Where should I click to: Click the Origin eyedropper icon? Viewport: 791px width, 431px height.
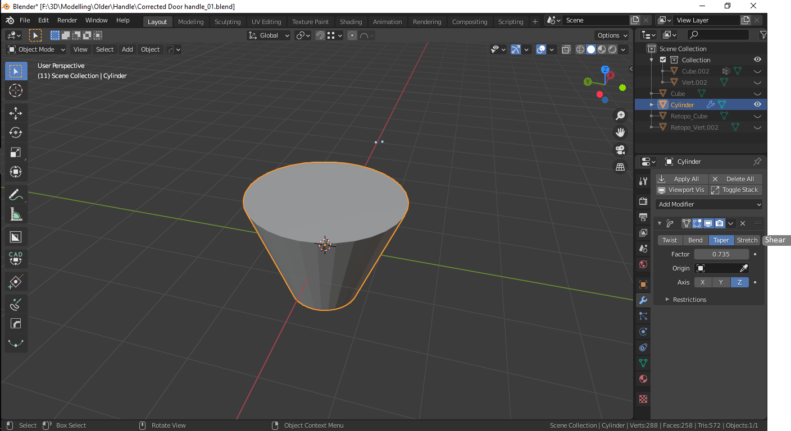click(x=743, y=268)
